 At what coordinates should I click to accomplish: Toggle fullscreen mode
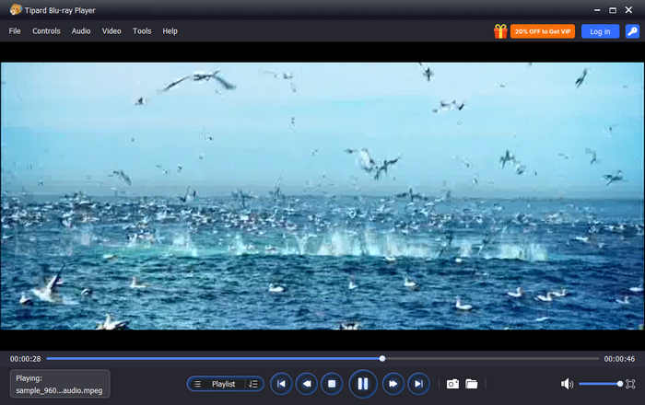[630, 384]
